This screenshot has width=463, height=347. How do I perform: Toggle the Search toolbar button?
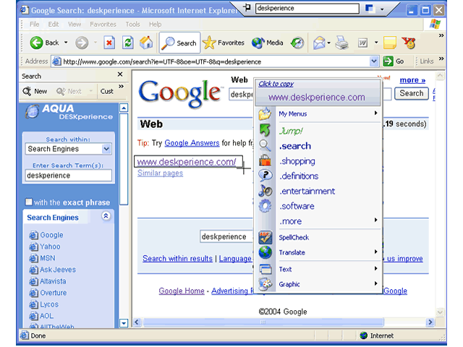179,43
